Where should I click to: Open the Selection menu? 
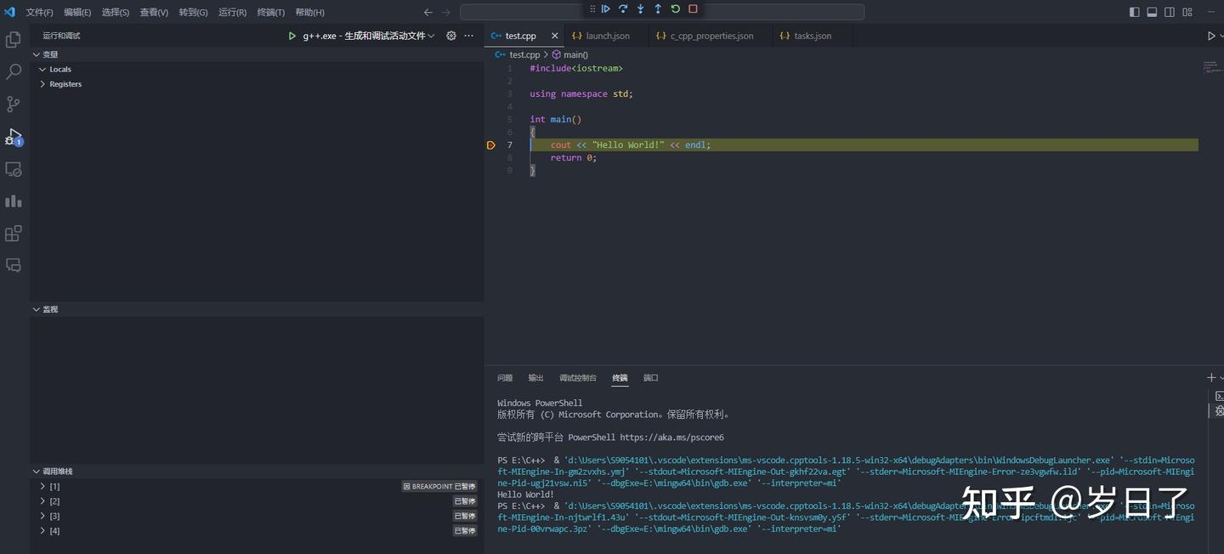[116, 12]
